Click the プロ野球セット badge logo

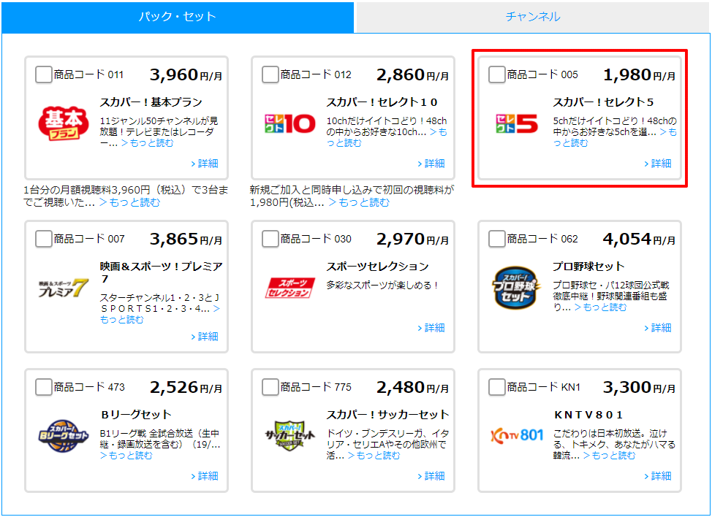516,288
